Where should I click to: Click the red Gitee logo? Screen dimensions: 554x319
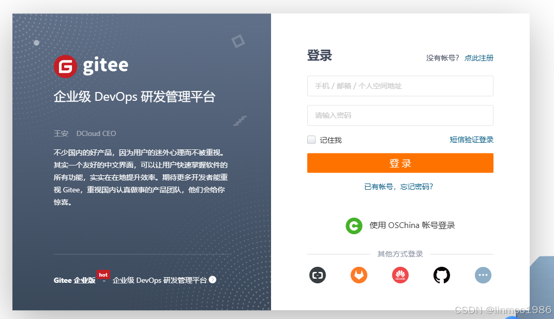65,66
